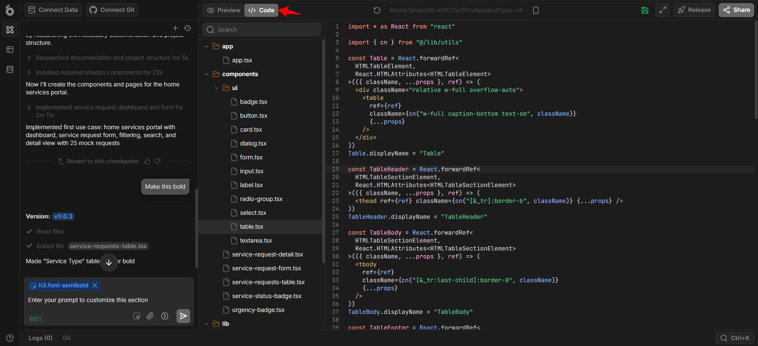Click the code editor vertical scrollbar

[x=756, y=69]
